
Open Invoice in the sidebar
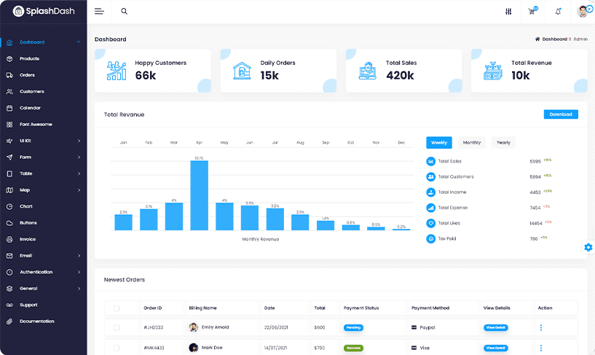28,239
